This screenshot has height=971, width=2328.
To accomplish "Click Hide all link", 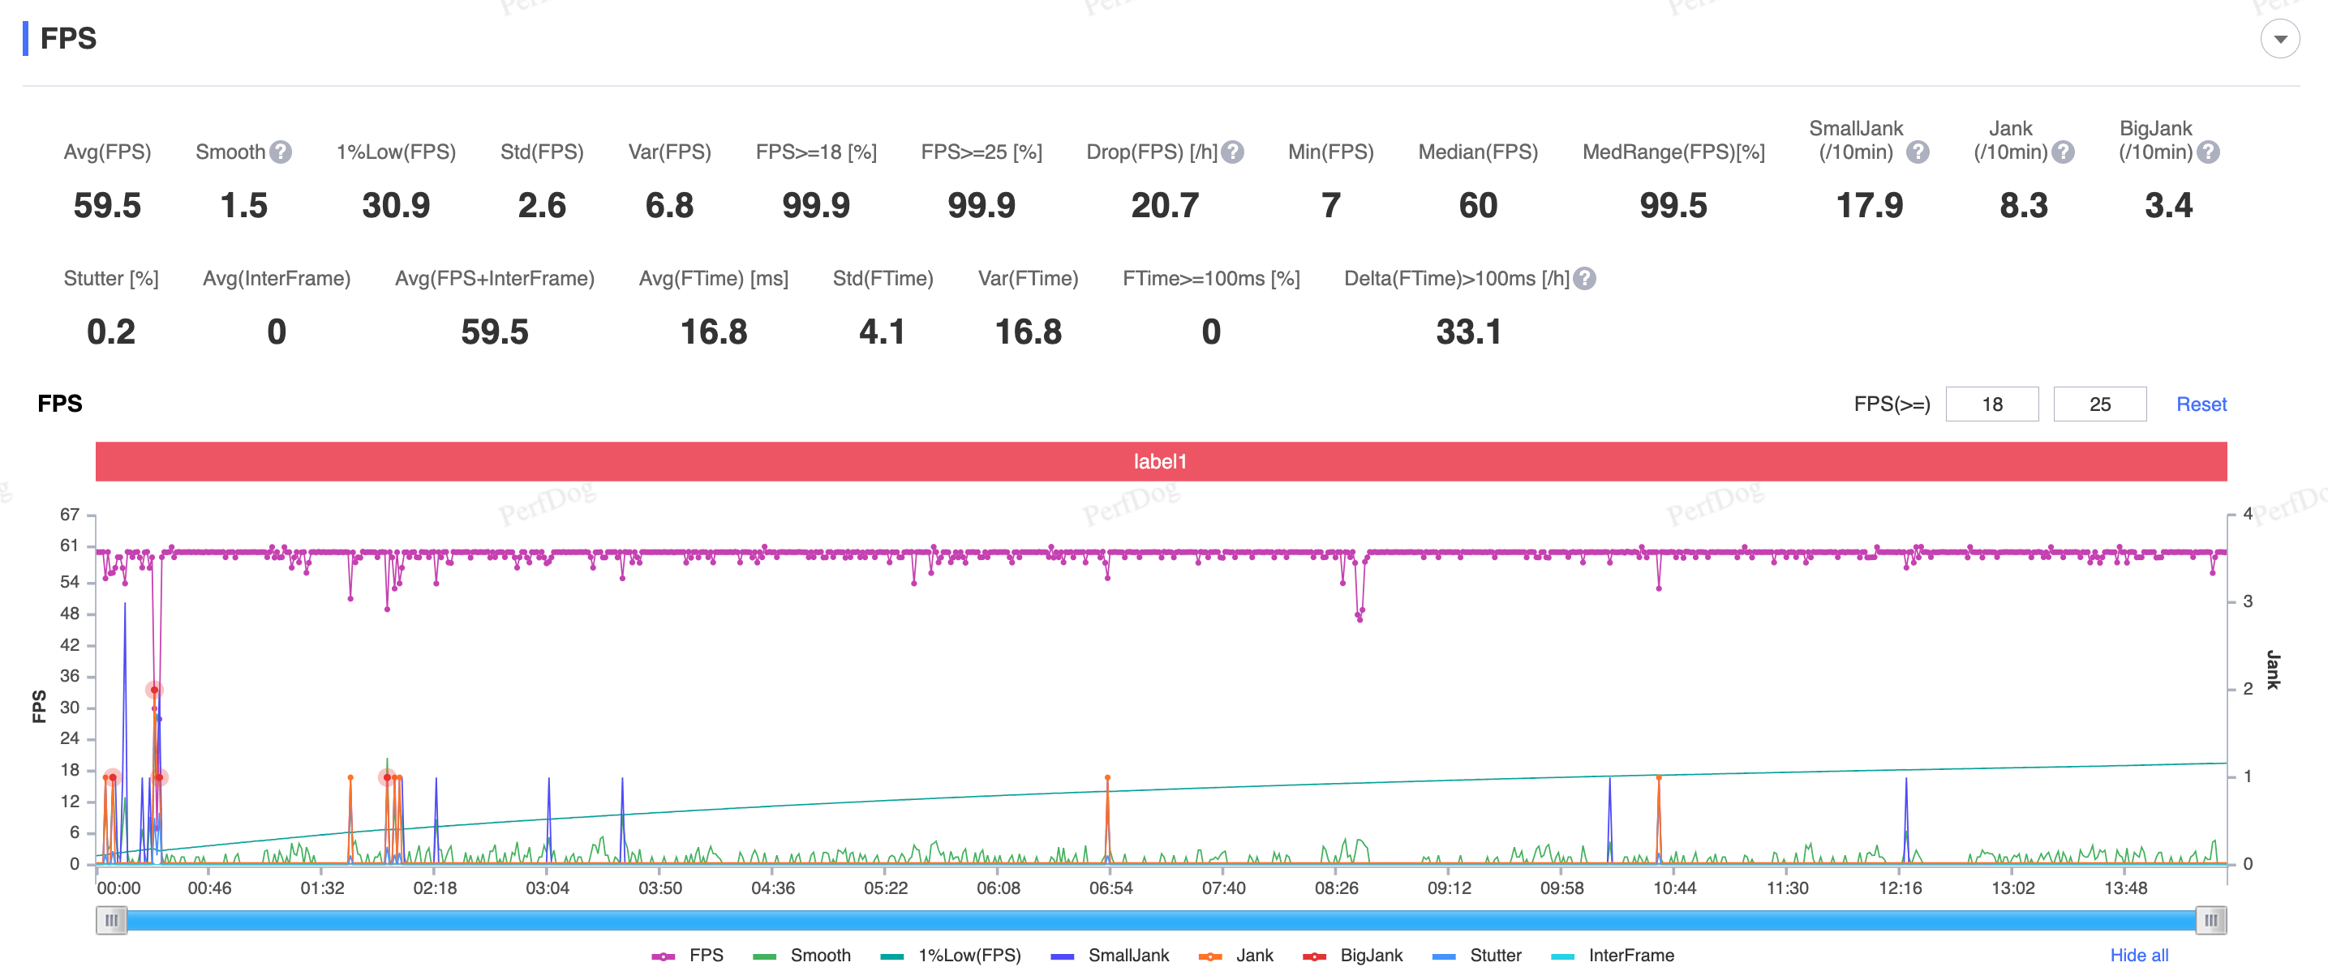I will coord(2138,955).
